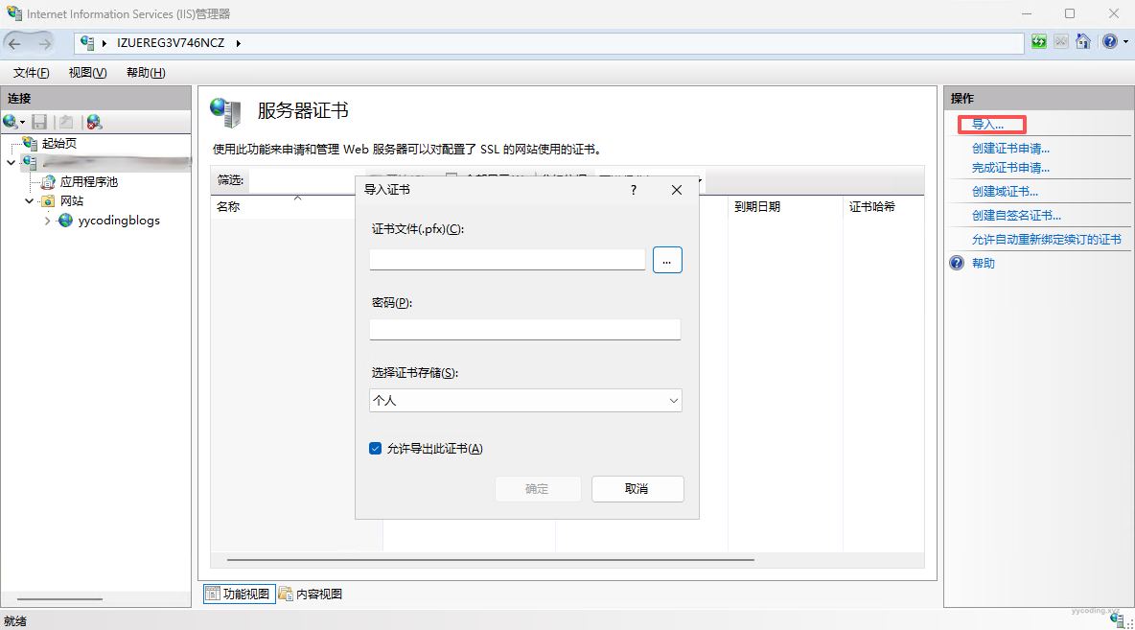Screen dimensions: 1135x630
Task: Expand the yycodingblogs tree node
Action: tap(48, 221)
